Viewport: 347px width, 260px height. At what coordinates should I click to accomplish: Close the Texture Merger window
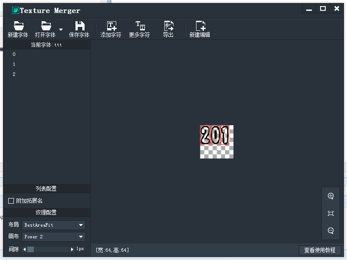tap(337, 9)
